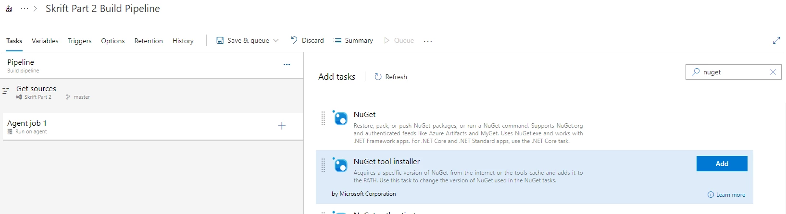Select the NuGet task entry
The image size is (786, 214).
point(534,127)
